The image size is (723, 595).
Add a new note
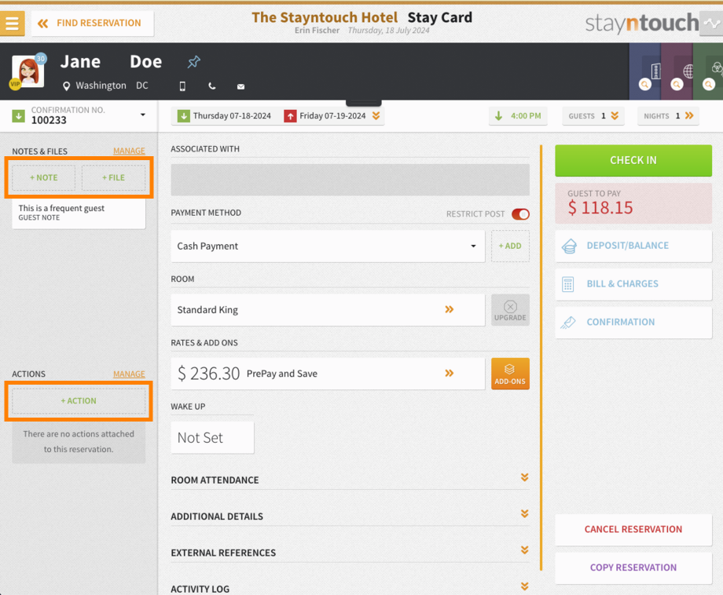pos(44,177)
